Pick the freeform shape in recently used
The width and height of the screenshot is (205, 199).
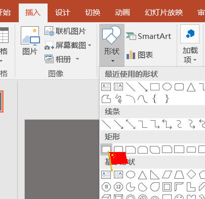106,98
